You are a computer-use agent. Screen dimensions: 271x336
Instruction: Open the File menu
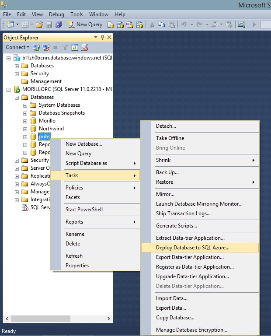coord(7,14)
